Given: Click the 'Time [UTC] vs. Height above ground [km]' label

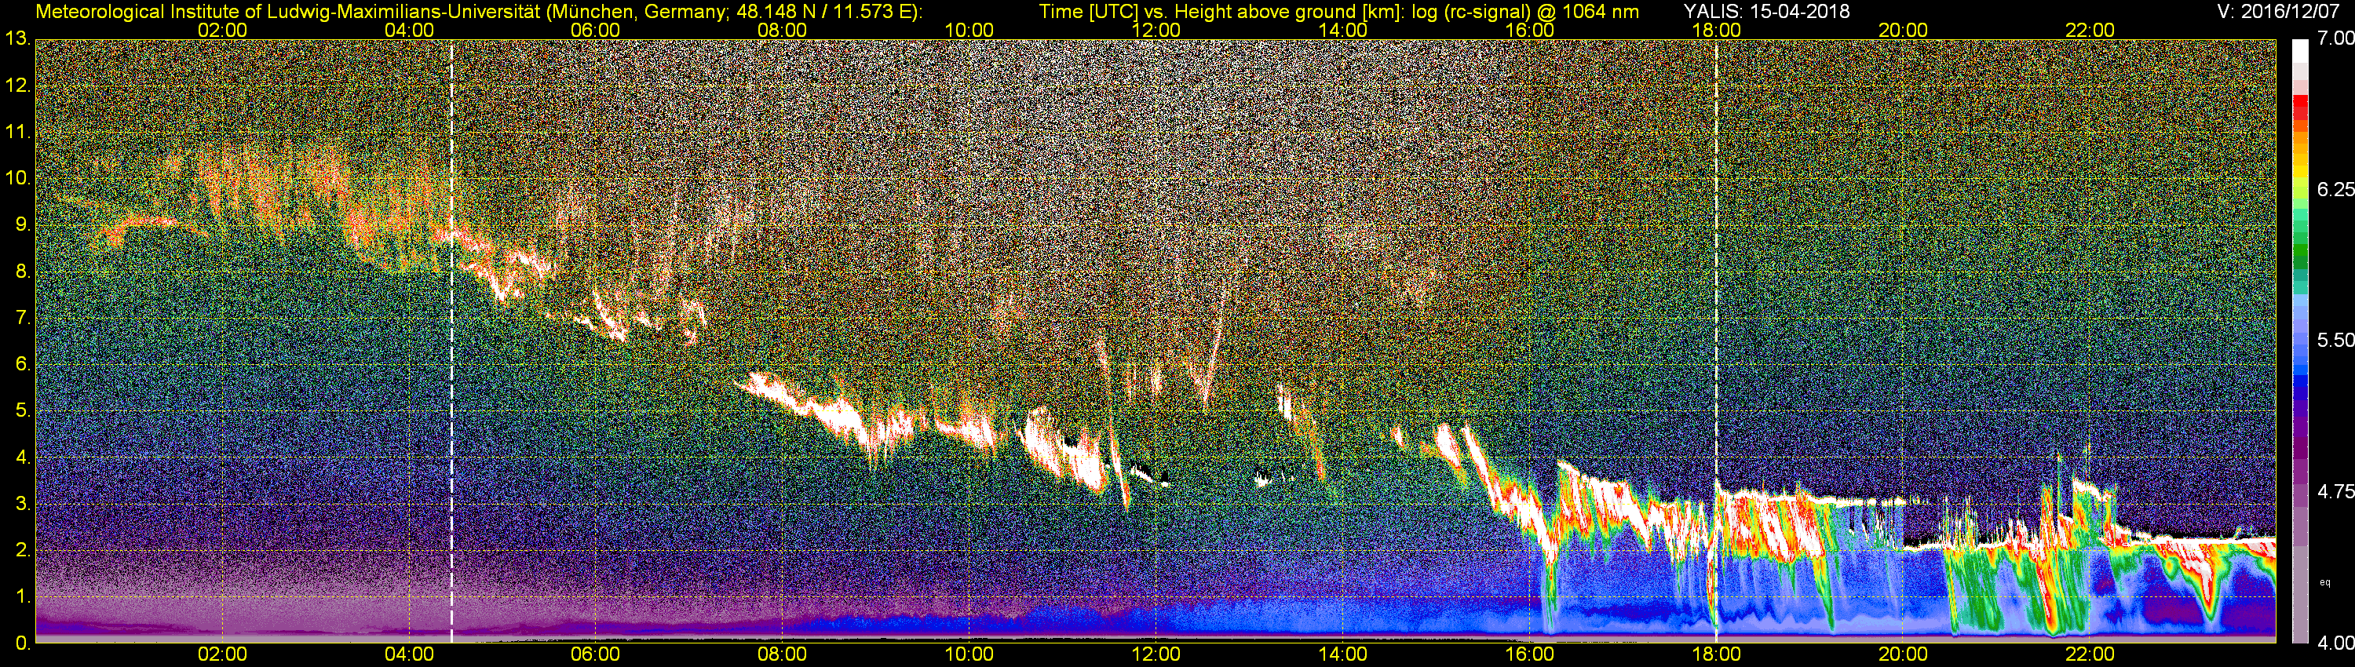Looking at the screenshot, I should (1221, 12).
